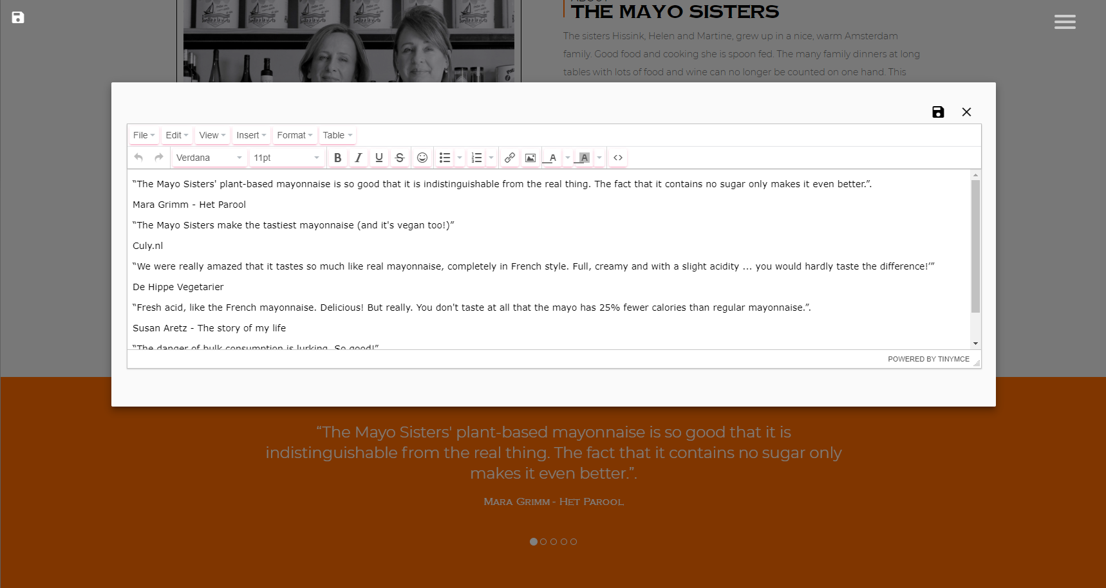Apply the background highlight color
1106x588 pixels.
[584, 158]
